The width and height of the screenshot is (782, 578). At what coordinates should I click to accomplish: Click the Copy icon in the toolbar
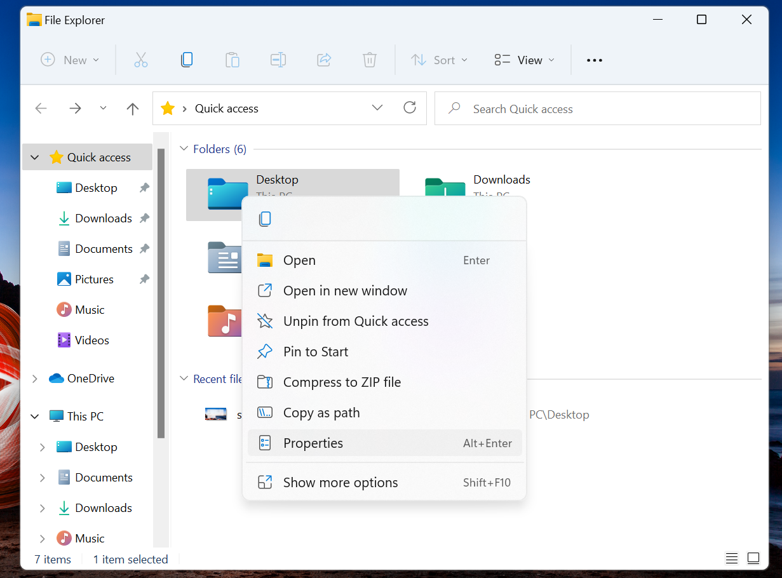[187, 60]
